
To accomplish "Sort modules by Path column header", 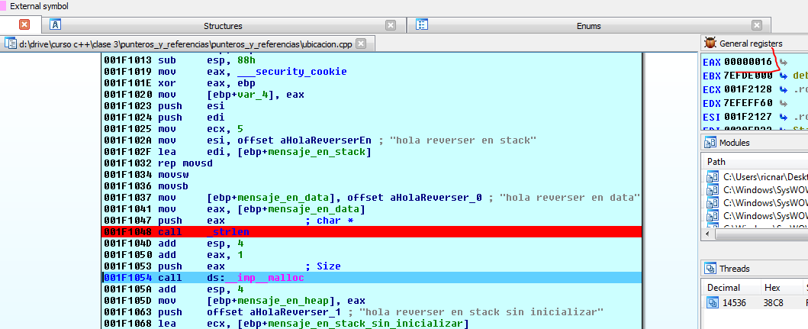I will (x=716, y=162).
